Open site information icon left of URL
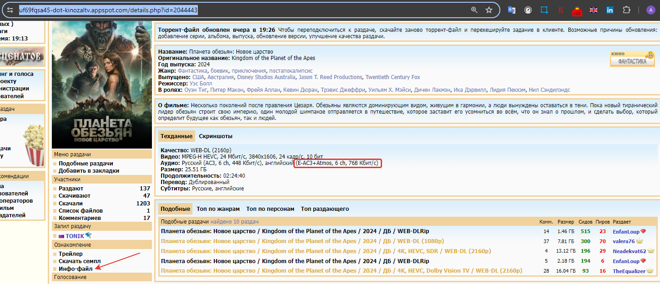Image resolution: width=660 pixels, height=284 pixels. 10,10
